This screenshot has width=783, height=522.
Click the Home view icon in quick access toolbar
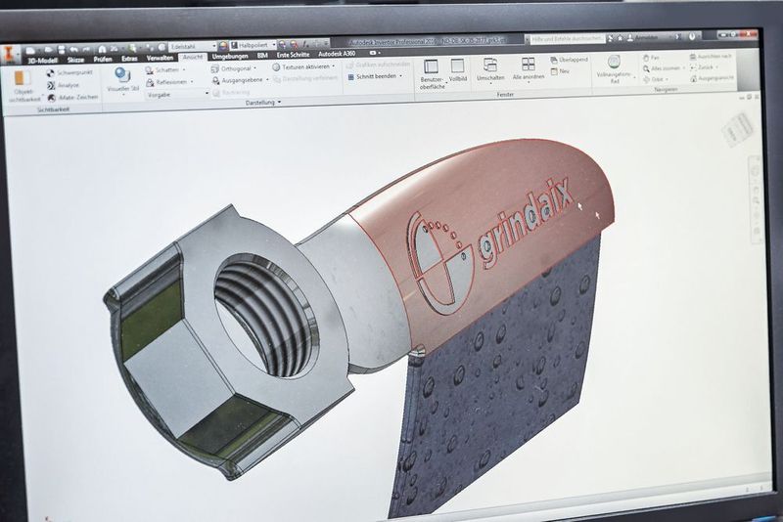102,49
